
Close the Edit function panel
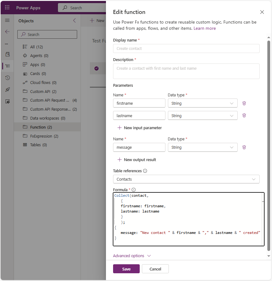click(x=262, y=12)
